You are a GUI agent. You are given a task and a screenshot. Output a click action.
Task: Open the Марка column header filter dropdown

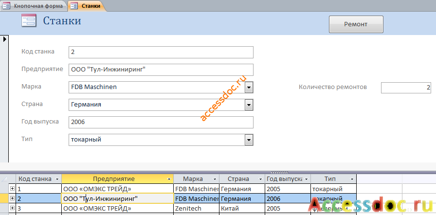(215, 179)
